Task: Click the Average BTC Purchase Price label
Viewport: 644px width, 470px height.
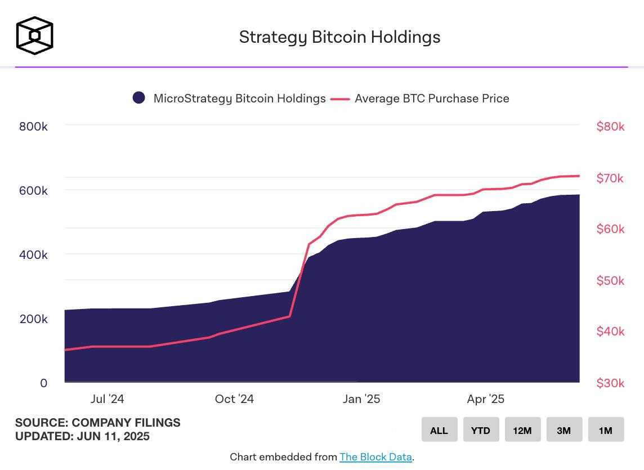Action: pos(432,99)
